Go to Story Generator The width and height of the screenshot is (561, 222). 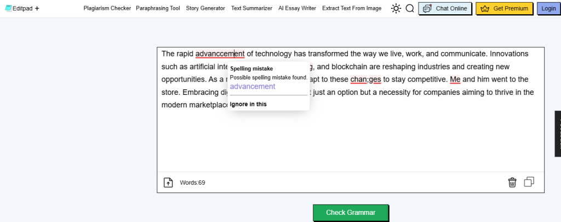pyautogui.click(x=205, y=8)
